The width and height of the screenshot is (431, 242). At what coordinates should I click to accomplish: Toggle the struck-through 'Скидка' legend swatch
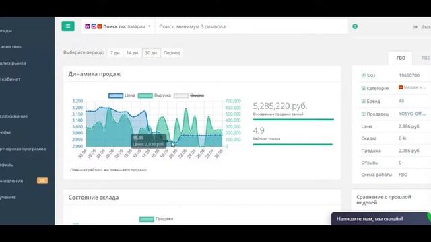pos(181,95)
